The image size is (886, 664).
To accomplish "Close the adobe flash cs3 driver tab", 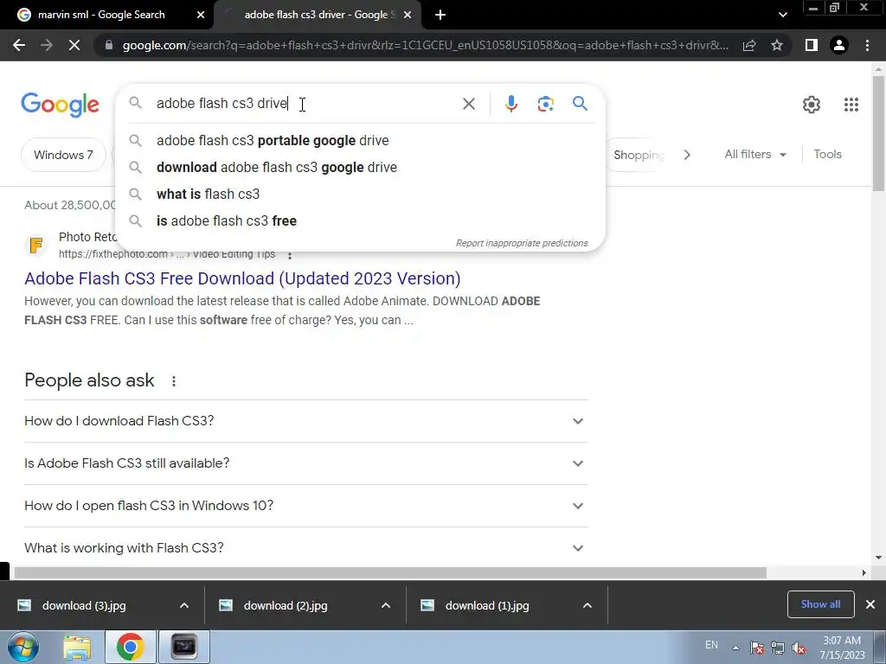I will pos(408,16).
